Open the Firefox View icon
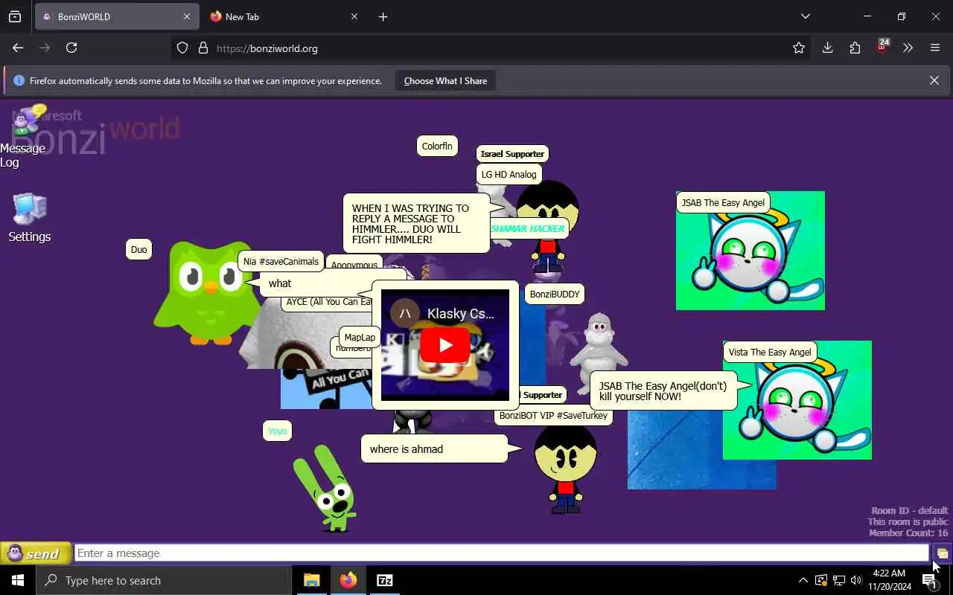 pyautogui.click(x=15, y=16)
